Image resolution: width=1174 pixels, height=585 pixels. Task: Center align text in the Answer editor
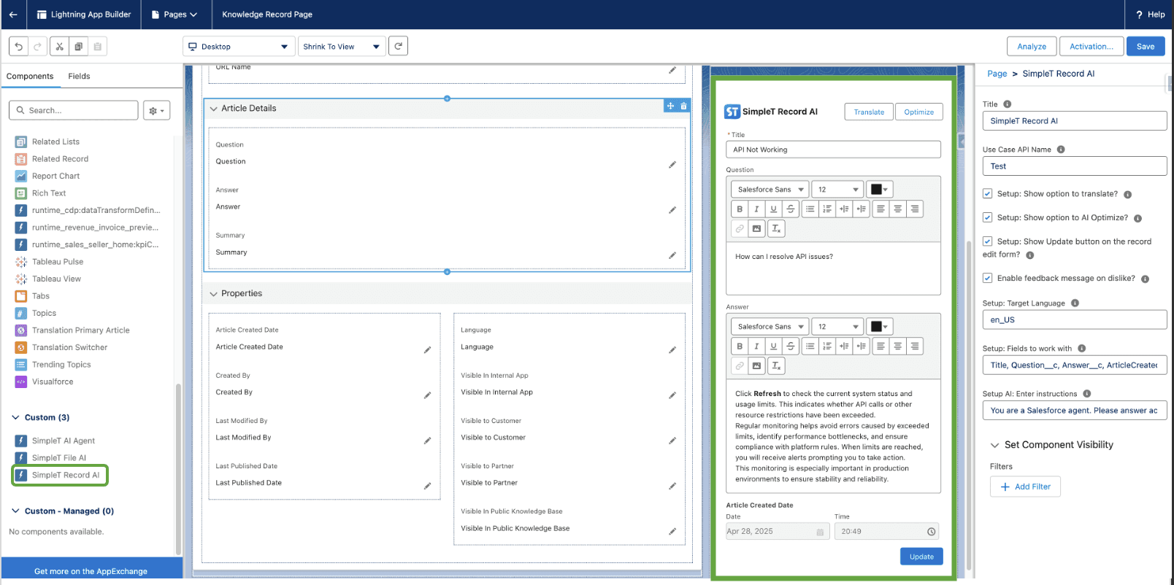(897, 346)
